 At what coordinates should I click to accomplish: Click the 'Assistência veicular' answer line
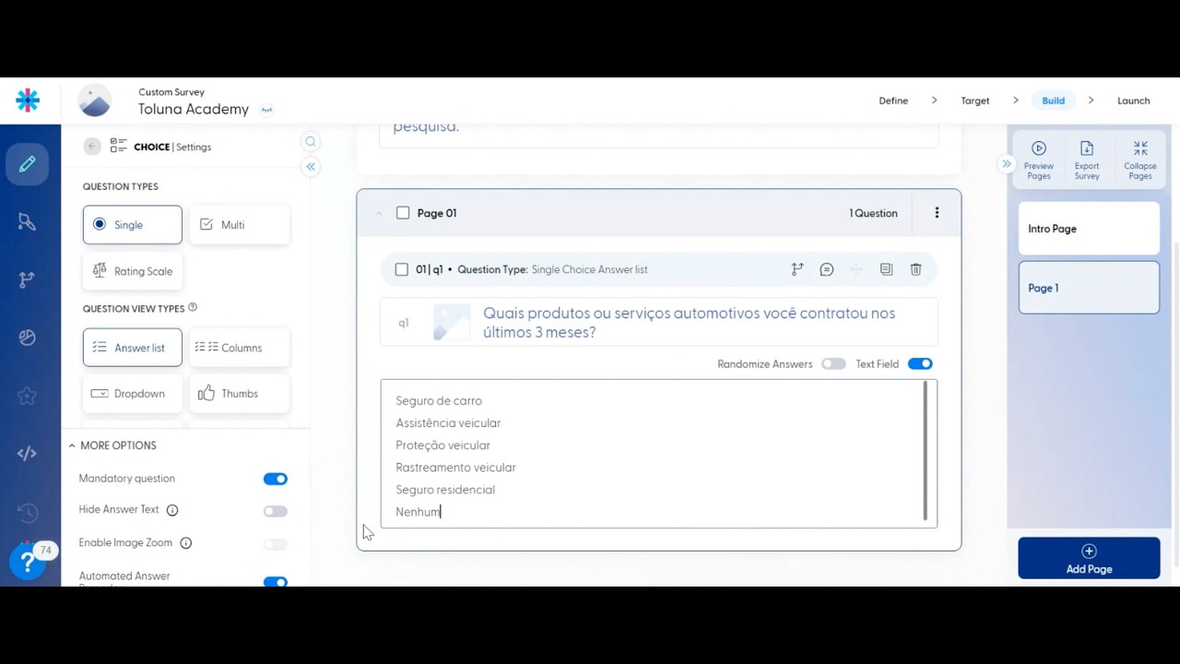(x=448, y=423)
